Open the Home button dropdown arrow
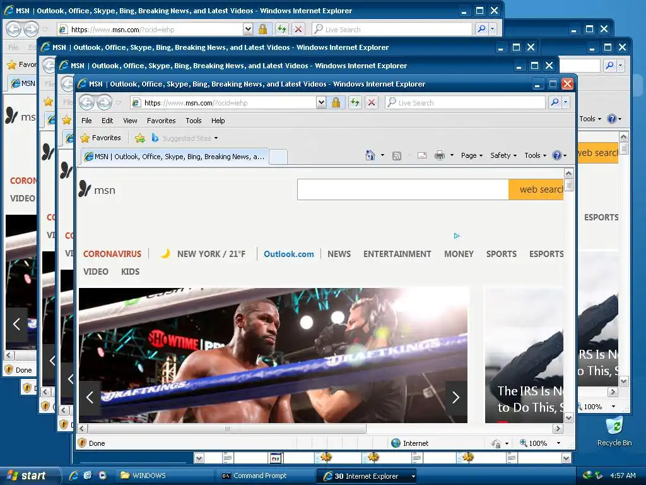The image size is (646, 485). pos(382,155)
